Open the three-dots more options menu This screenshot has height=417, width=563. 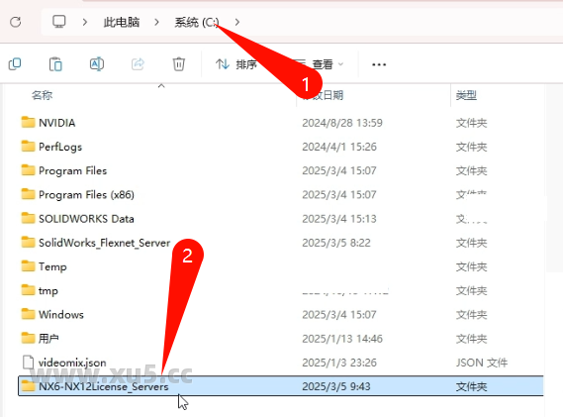coord(379,64)
